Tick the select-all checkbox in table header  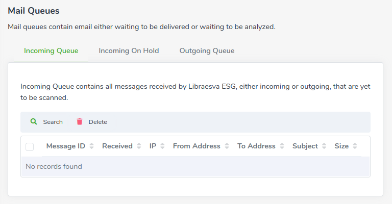30,147
